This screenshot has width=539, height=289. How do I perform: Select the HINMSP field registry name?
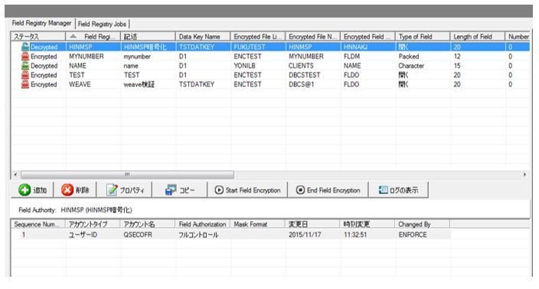click(80, 47)
